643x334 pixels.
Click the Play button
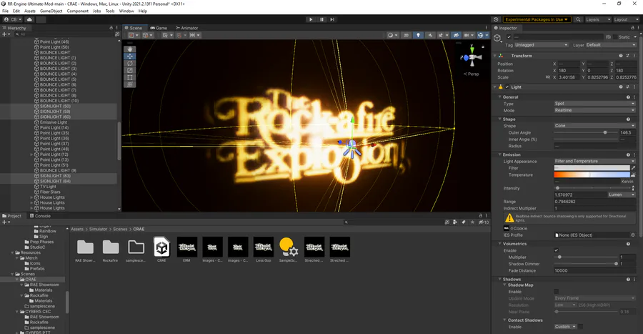click(x=311, y=19)
